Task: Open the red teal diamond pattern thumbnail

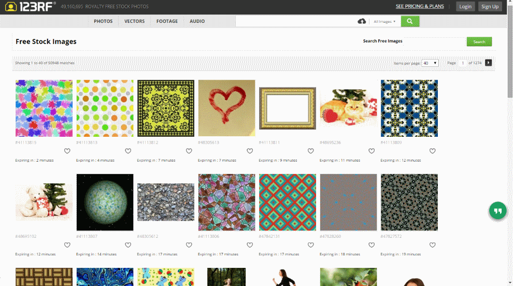Action: tap(287, 202)
